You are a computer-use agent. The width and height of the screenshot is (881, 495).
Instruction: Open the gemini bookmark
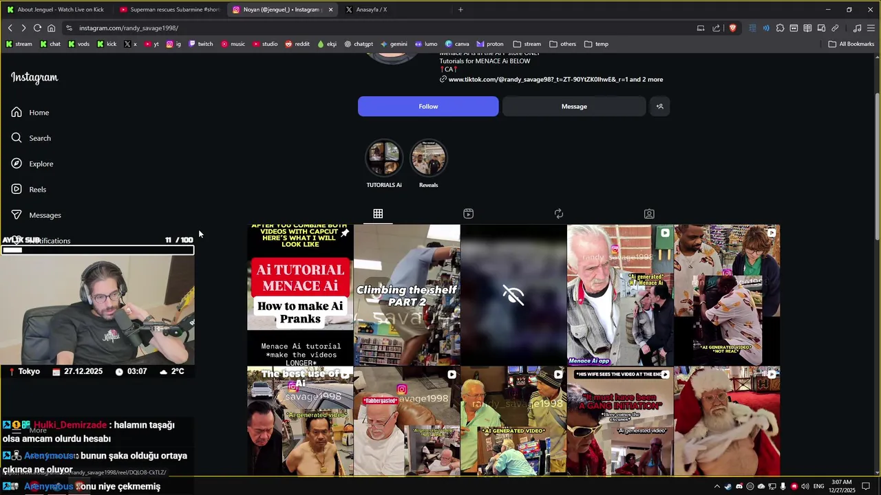coord(394,44)
